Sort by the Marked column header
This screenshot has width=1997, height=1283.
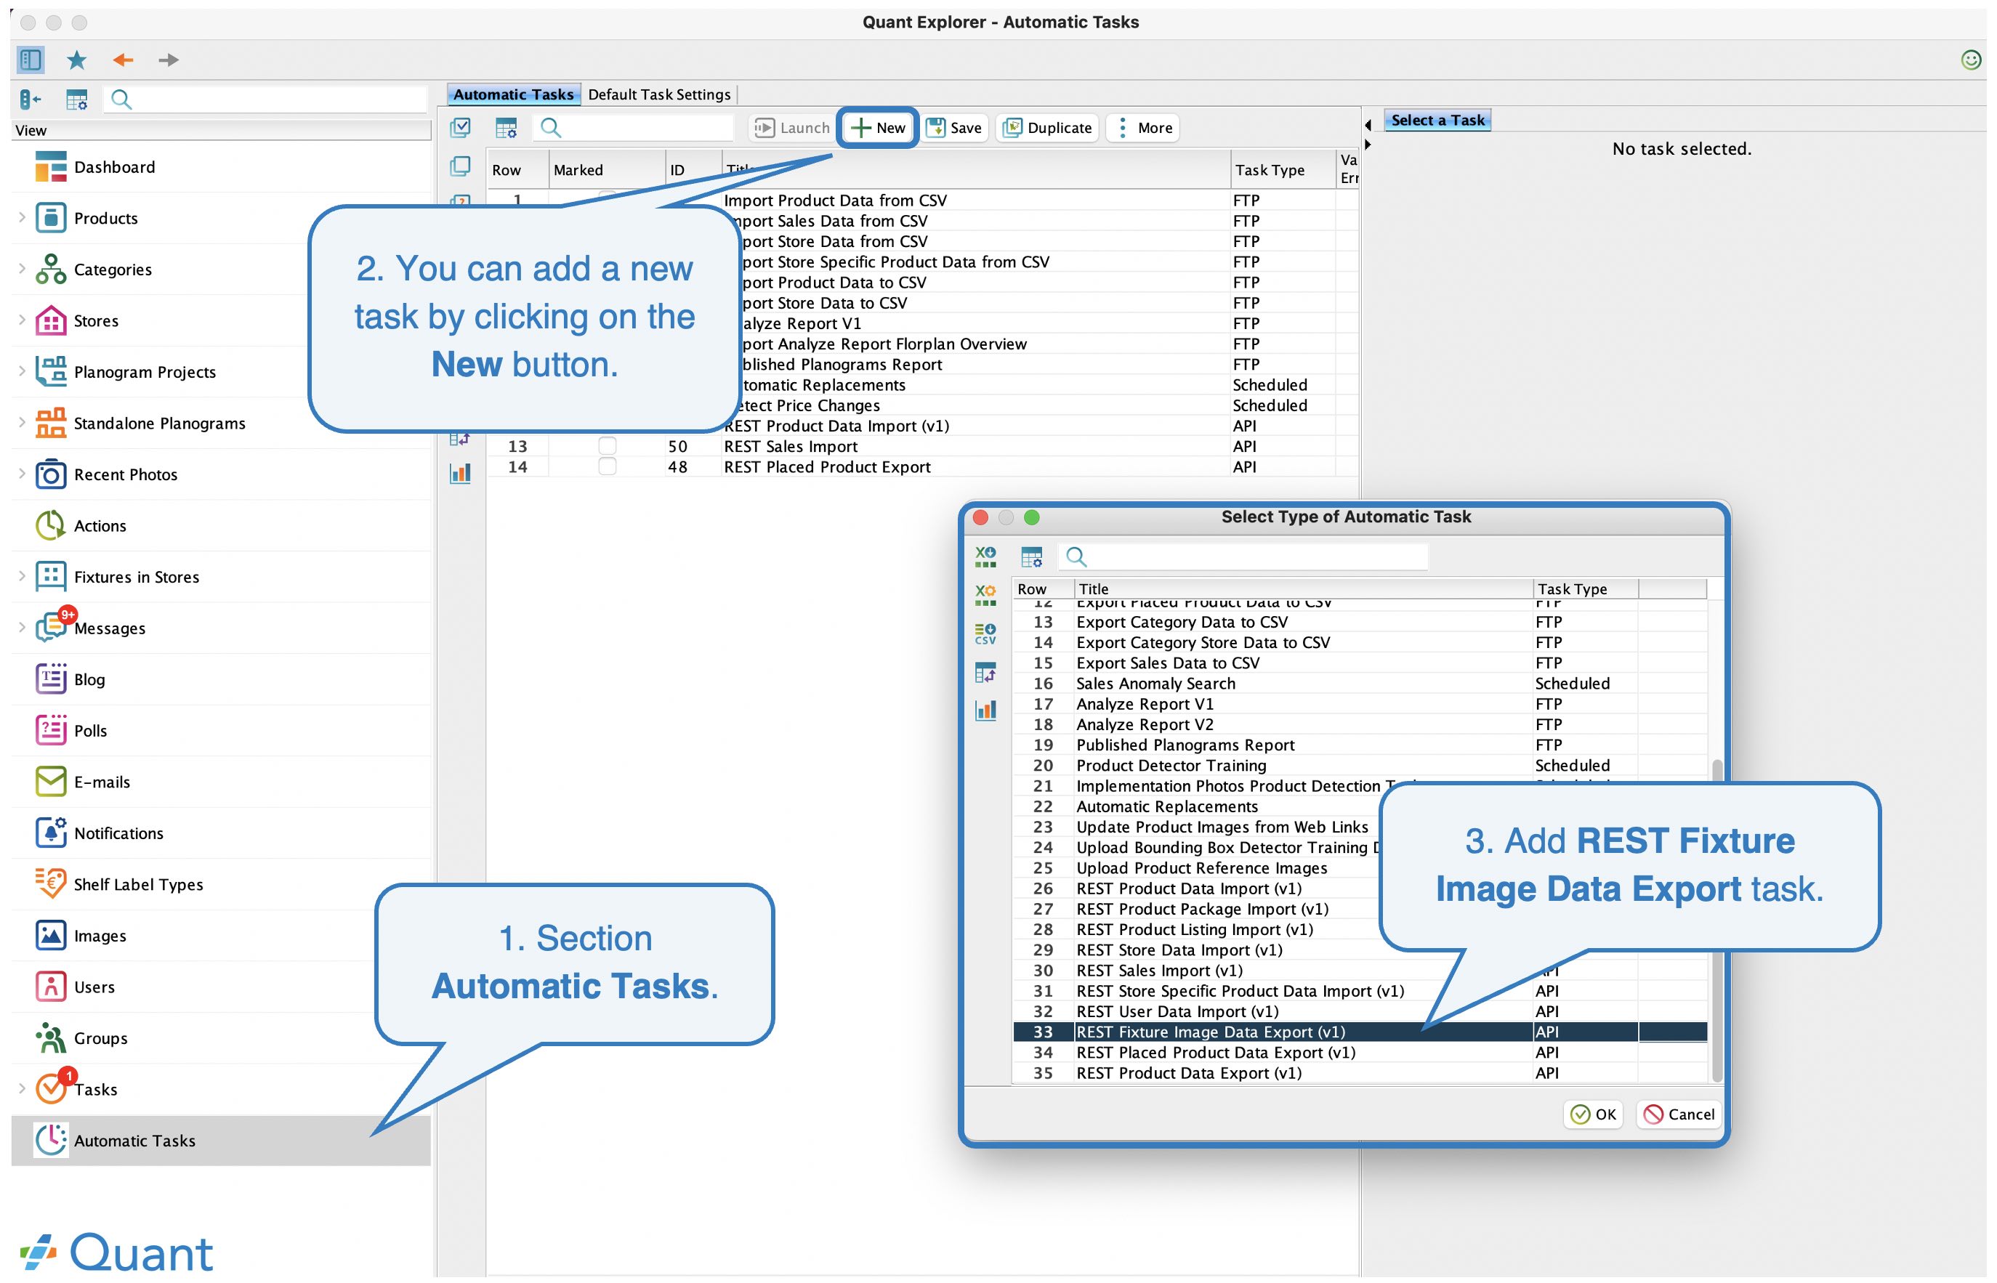pyautogui.click(x=607, y=169)
